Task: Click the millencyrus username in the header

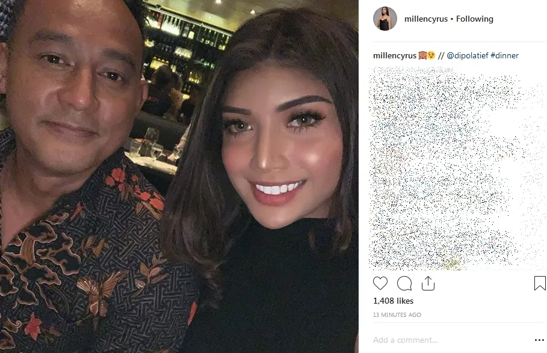Action: click(x=425, y=19)
